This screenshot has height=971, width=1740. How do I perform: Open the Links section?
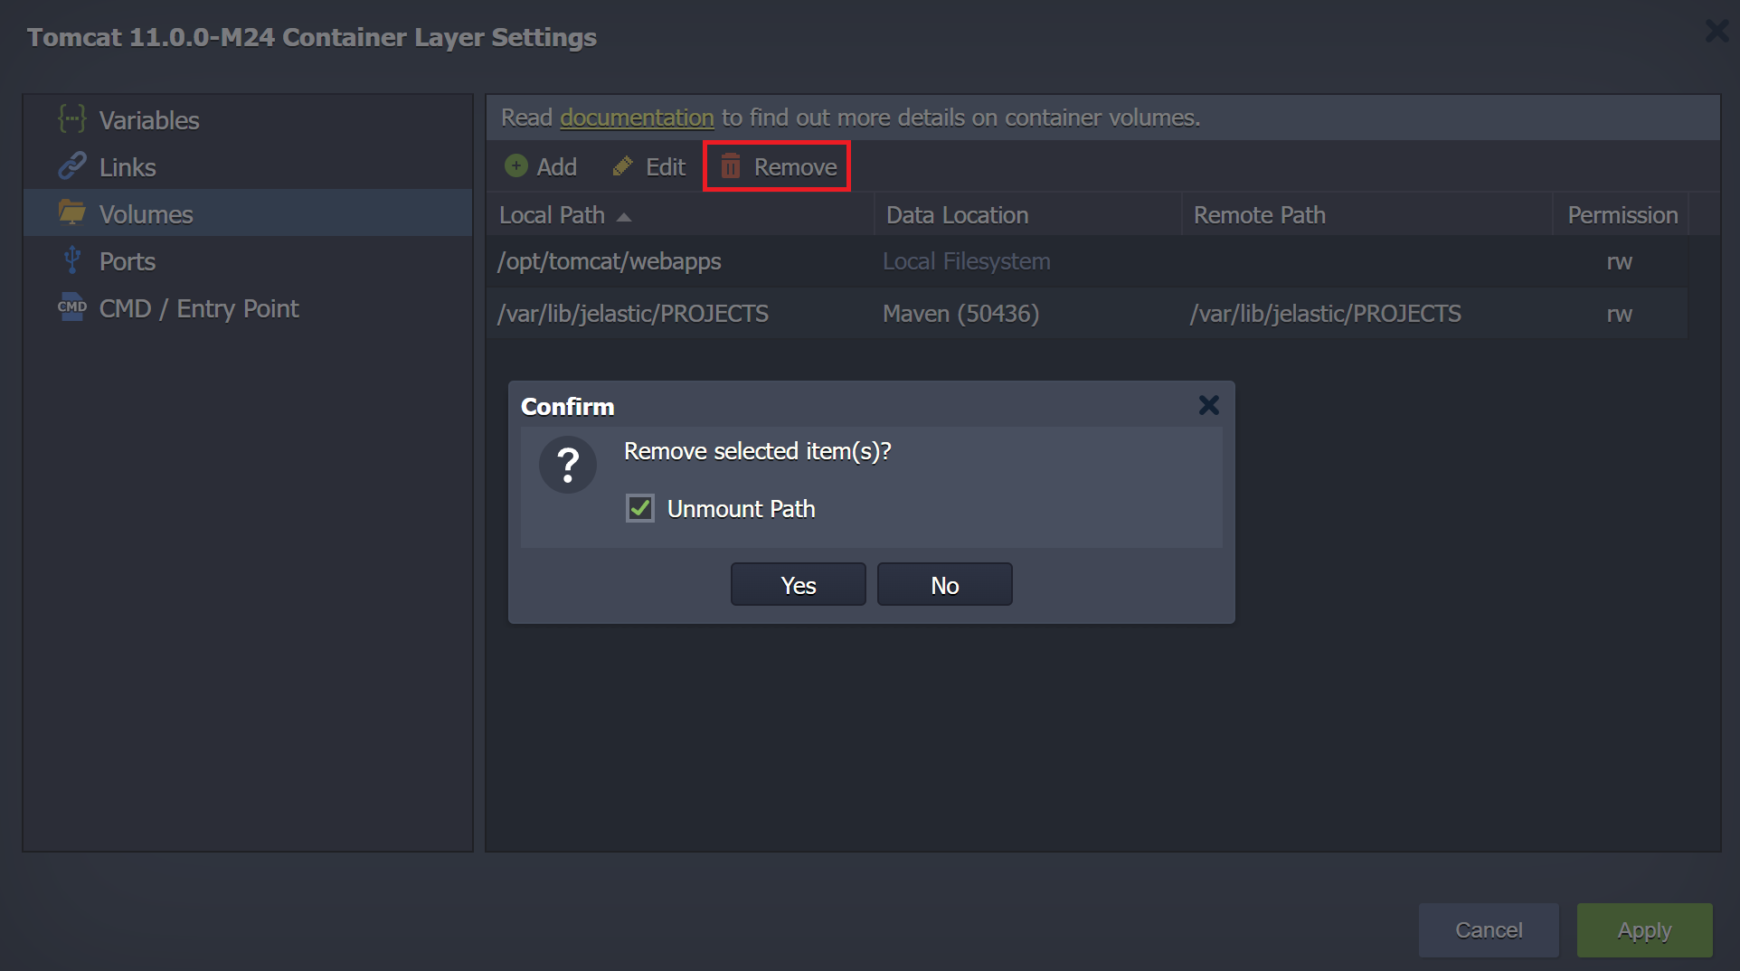[x=248, y=166]
